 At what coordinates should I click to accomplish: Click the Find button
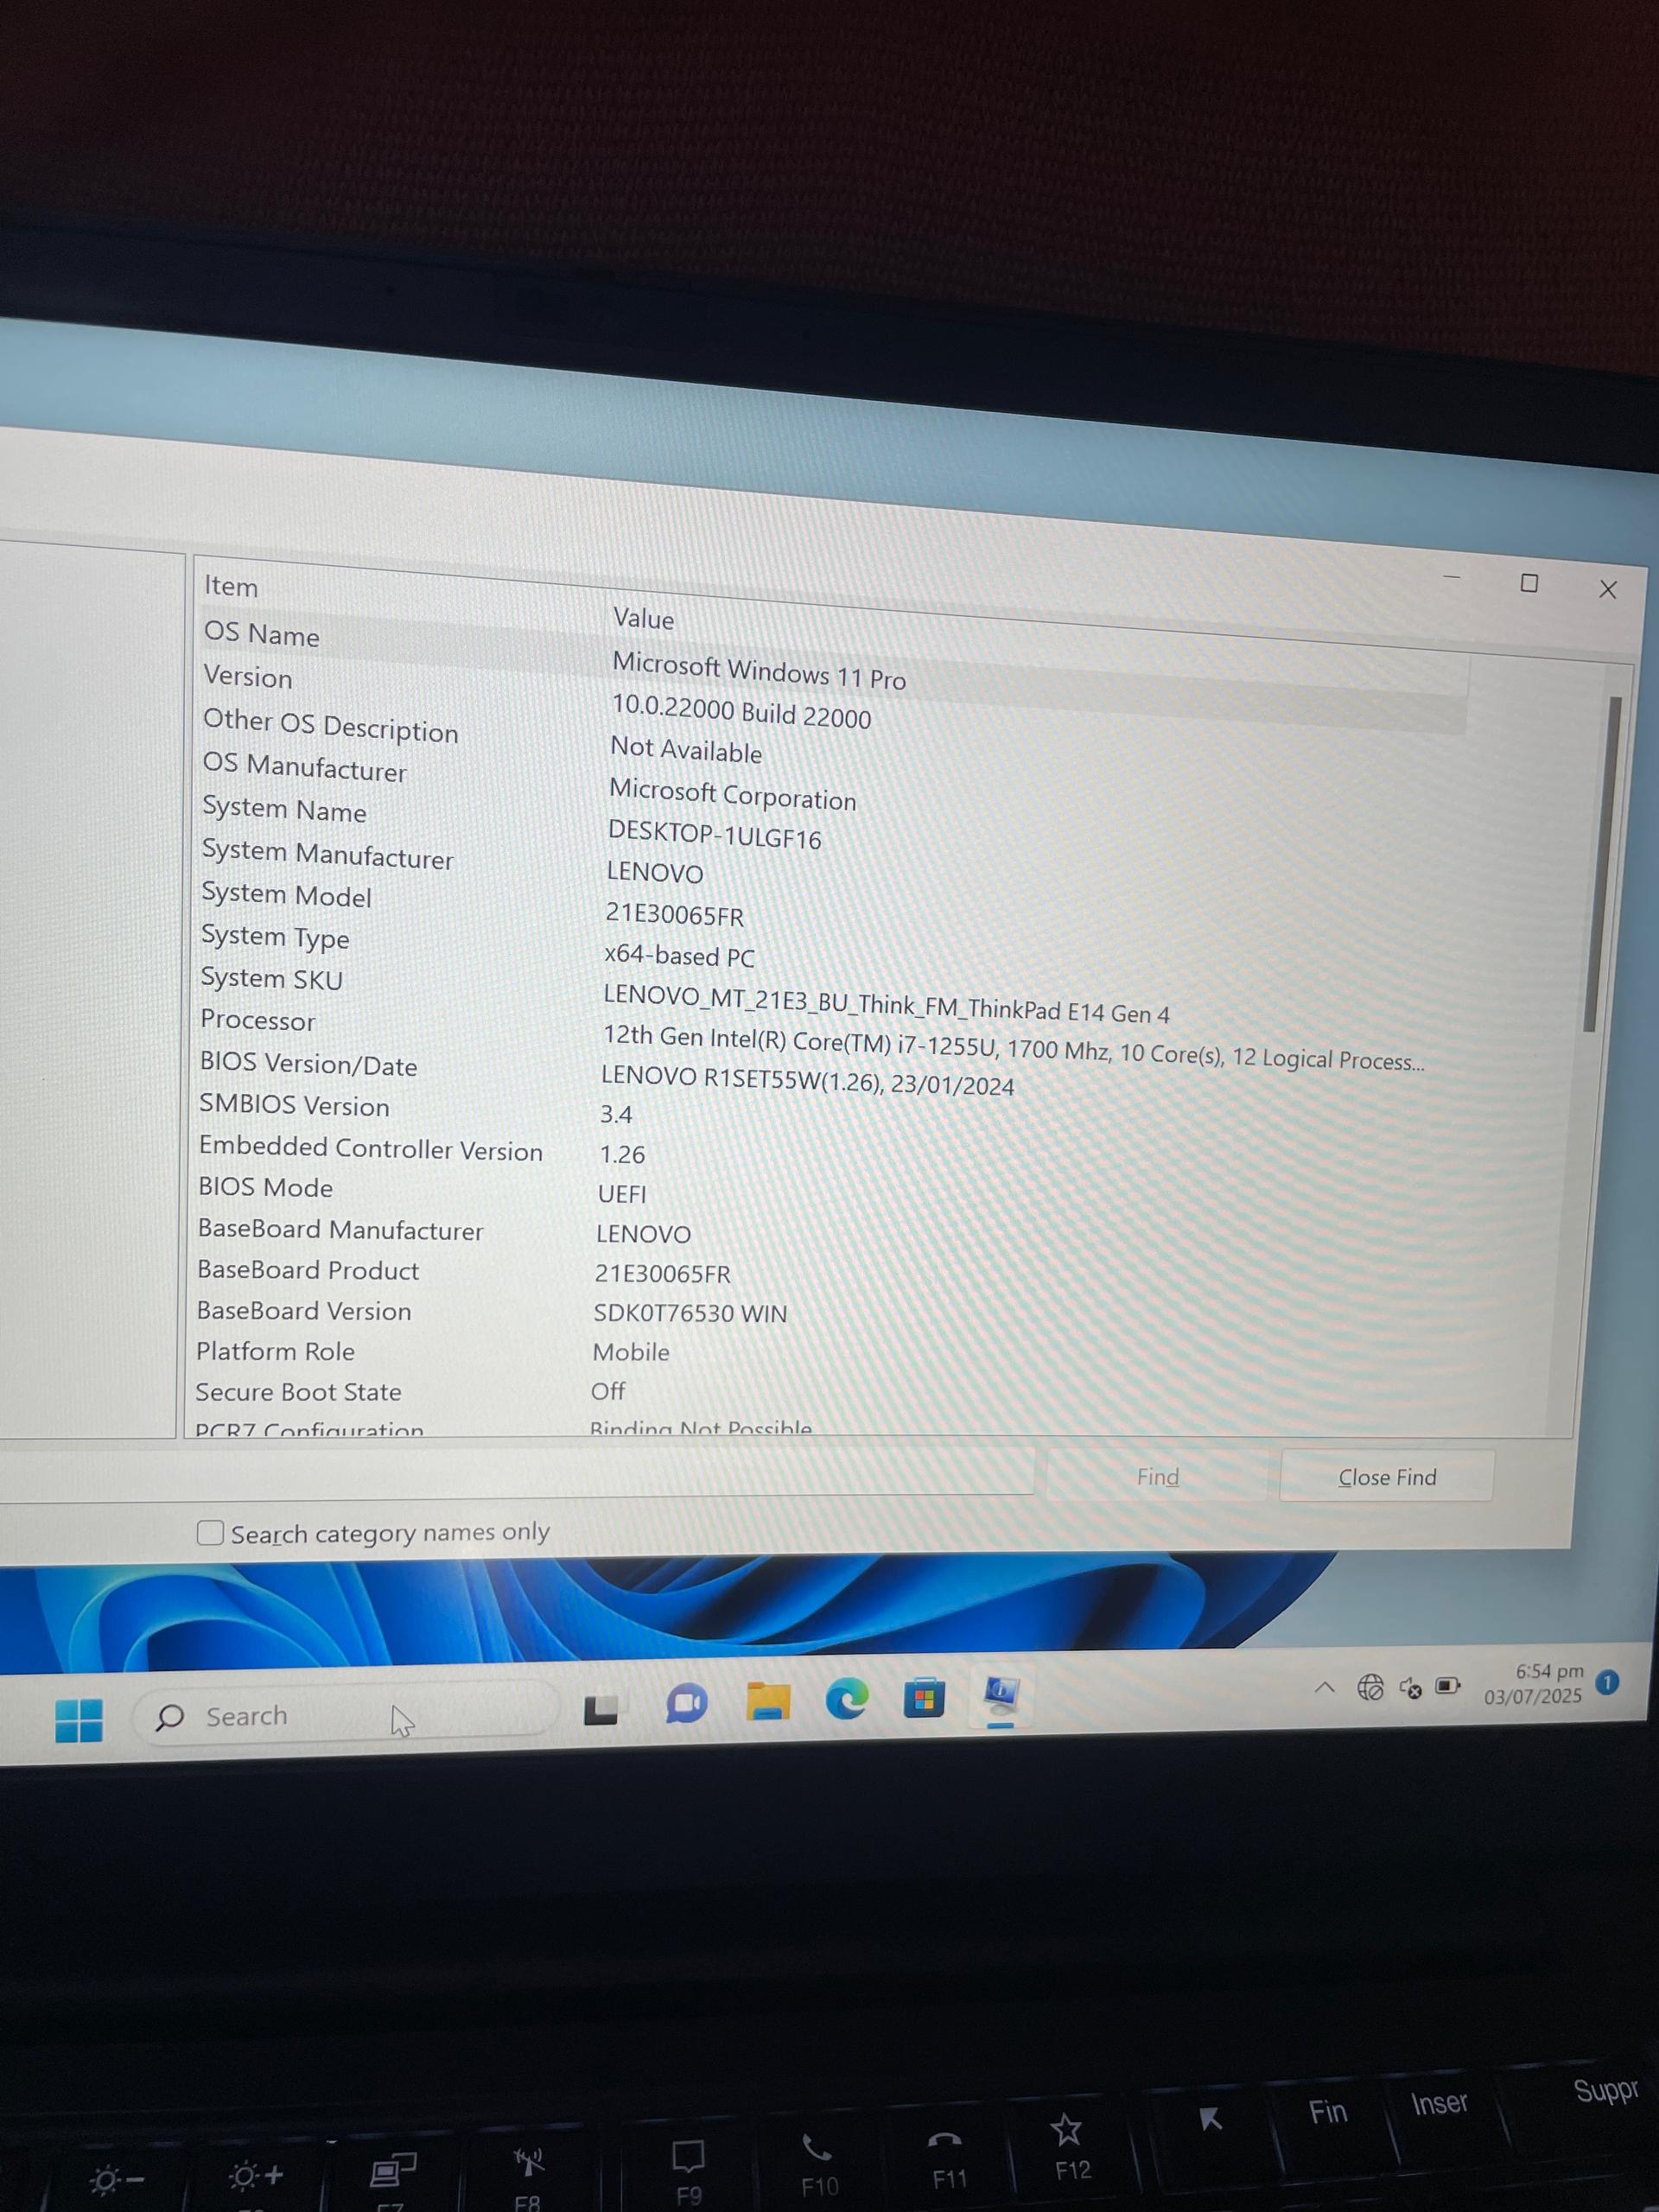[1157, 1477]
